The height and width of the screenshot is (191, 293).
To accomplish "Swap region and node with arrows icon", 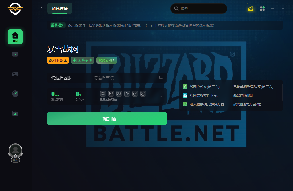I will (x=161, y=78).
